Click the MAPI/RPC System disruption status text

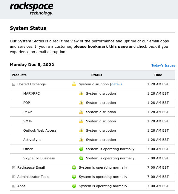click(101, 93)
